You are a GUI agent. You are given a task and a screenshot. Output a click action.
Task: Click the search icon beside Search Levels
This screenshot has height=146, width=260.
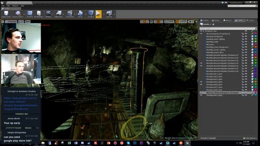(256, 28)
